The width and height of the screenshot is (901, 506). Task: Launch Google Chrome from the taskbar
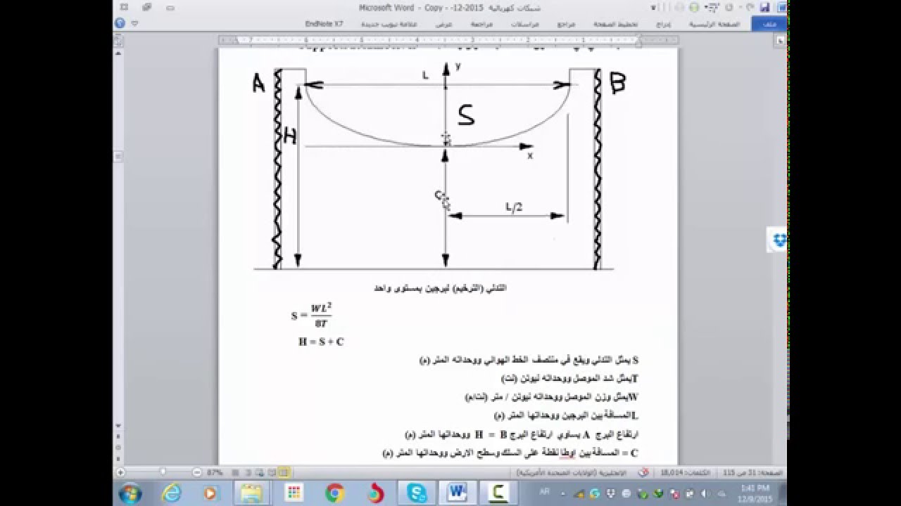334,492
